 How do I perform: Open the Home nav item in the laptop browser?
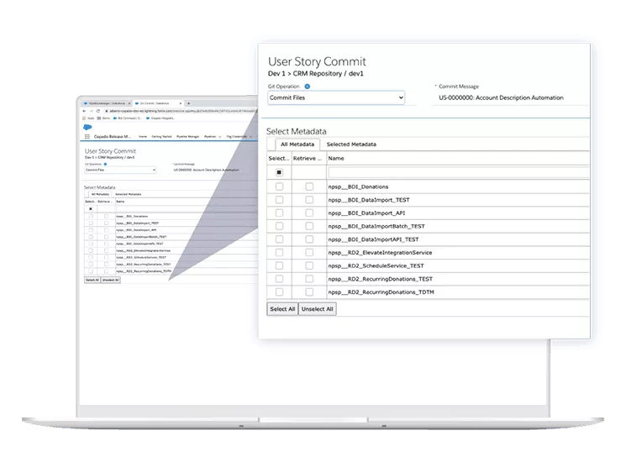click(143, 136)
